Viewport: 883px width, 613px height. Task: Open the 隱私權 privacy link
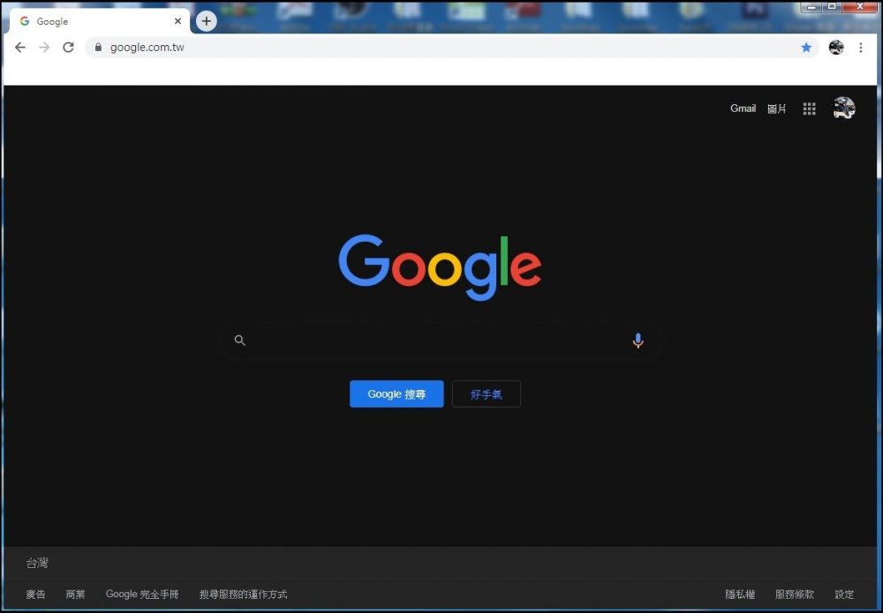[739, 594]
